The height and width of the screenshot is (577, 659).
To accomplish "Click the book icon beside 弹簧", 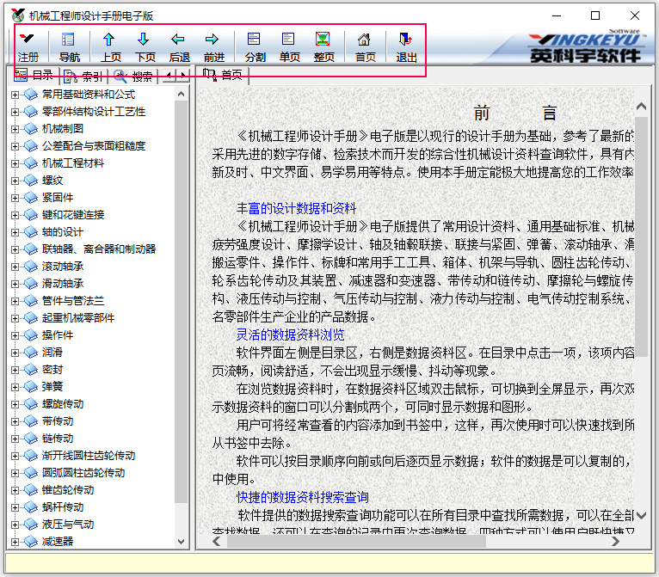I will 31,387.
